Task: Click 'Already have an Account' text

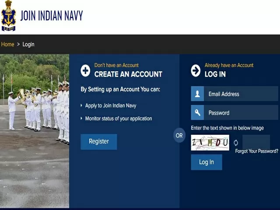Action: [x=229, y=65]
